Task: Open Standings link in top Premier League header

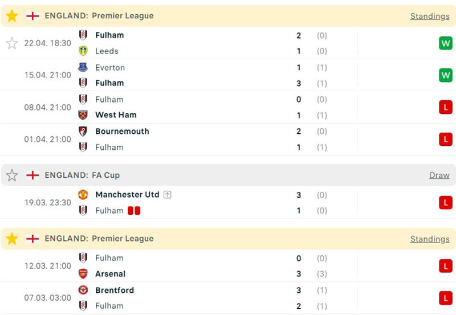Action: pyautogui.click(x=430, y=16)
